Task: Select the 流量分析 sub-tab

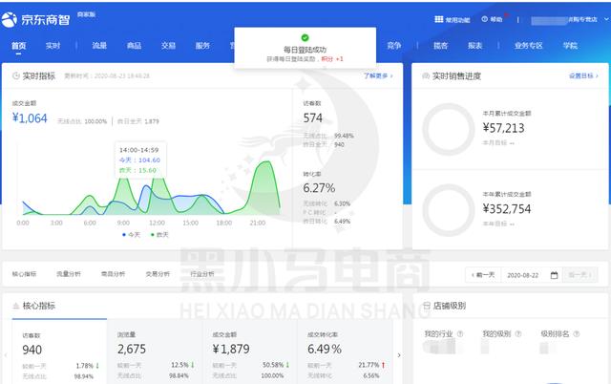Action: [x=69, y=274]
